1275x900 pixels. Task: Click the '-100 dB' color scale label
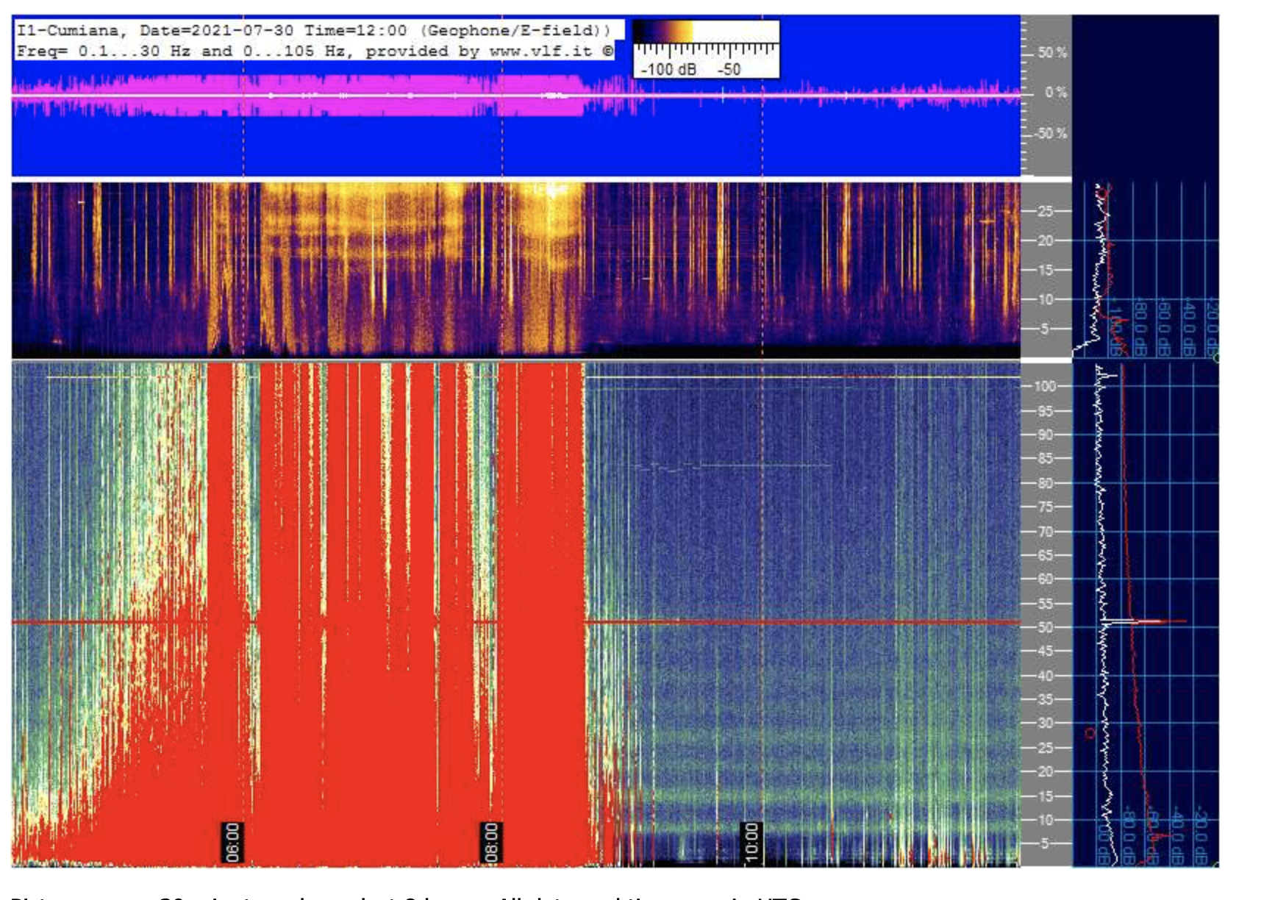668,69
